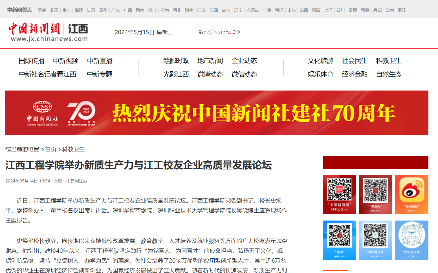Open the 空中看江西 Douyin code tile

[x=411, y=240]
